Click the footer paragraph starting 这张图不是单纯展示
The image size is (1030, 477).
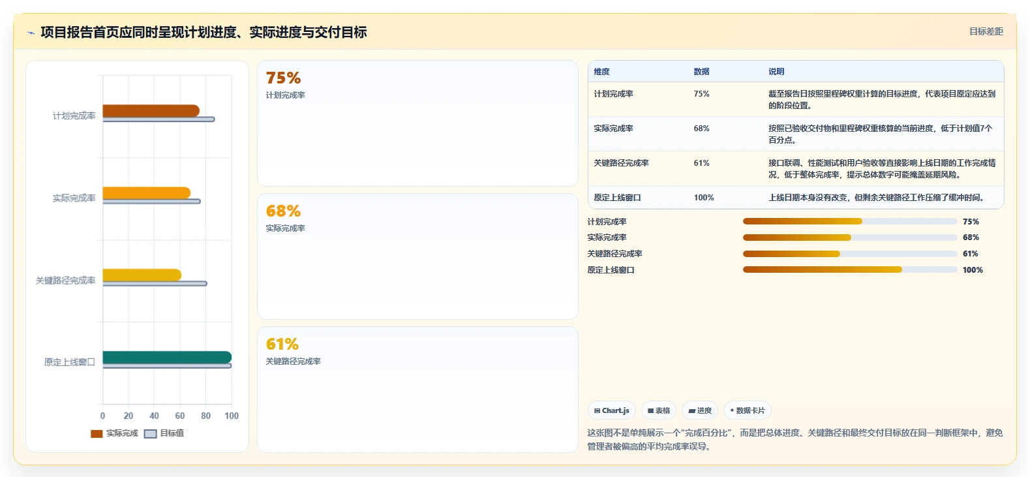coord(795,440)
